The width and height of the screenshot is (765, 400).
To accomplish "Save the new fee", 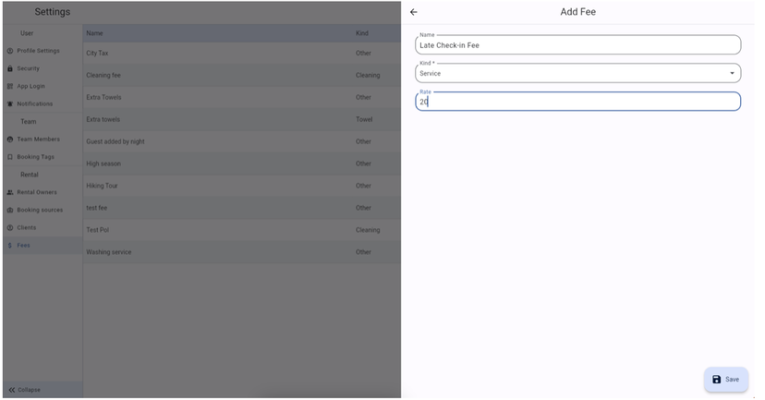I will pos(725,380).
